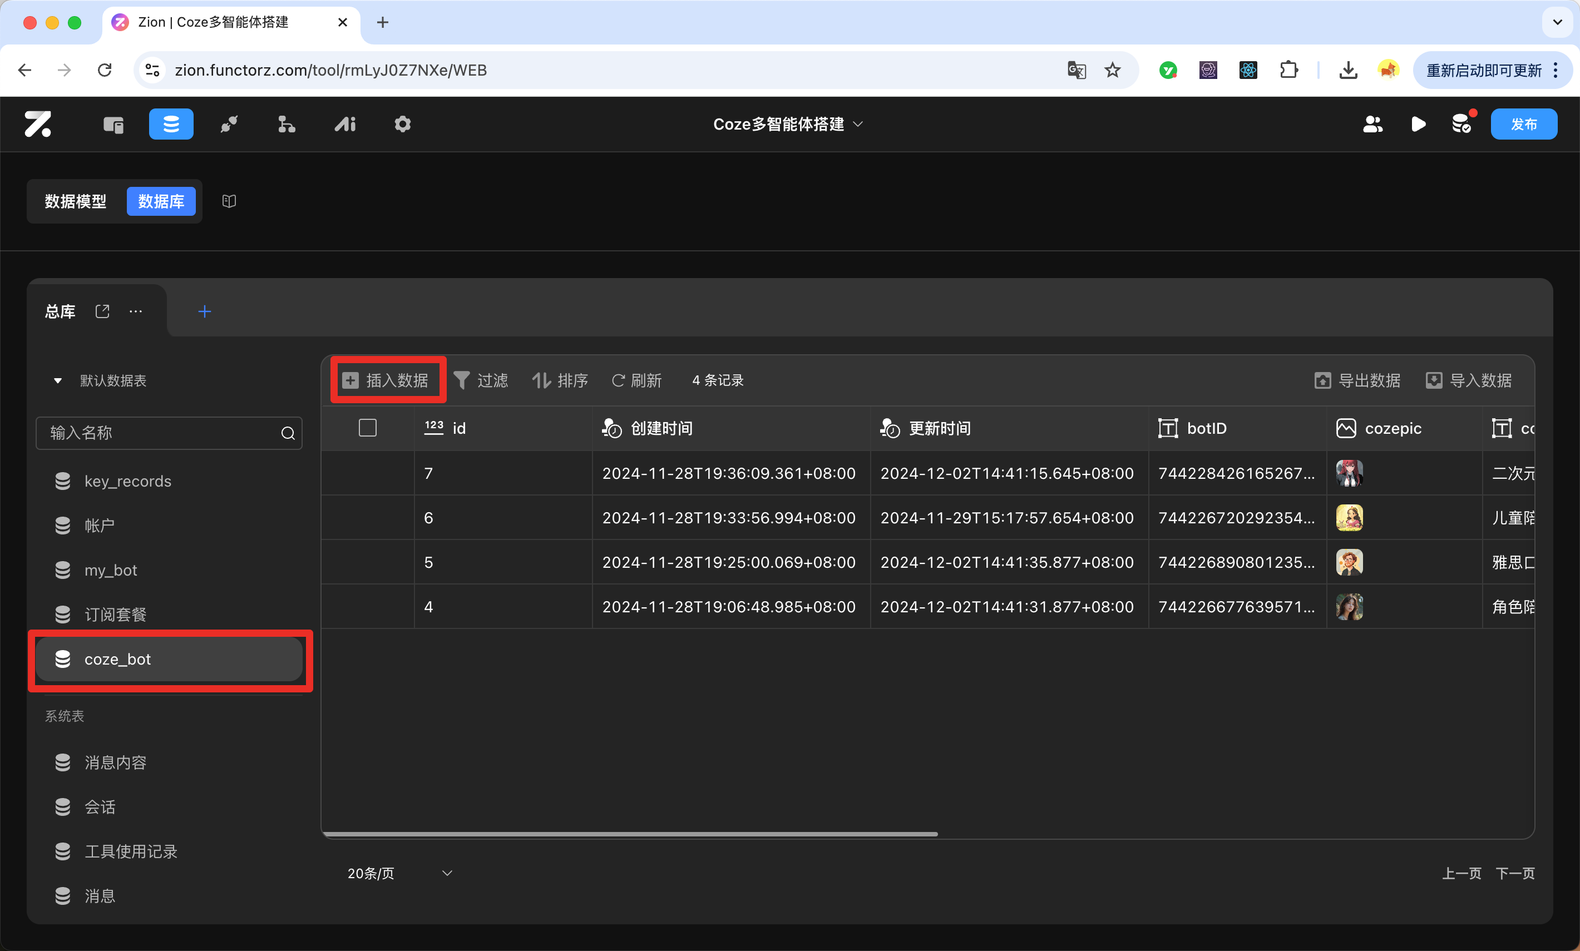Click 重新启动即可更新 relaunch button
The height and width of the screenshot is (951, 1580).
click(x=1484, y=70)
